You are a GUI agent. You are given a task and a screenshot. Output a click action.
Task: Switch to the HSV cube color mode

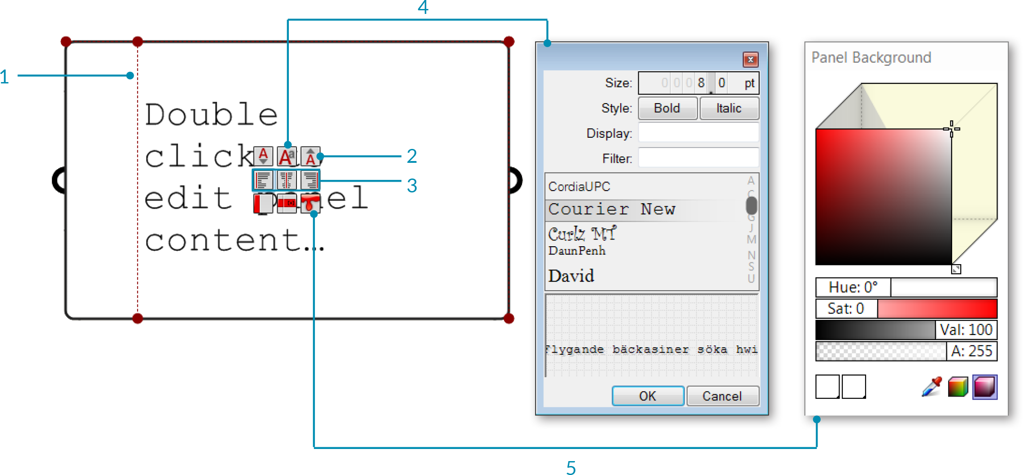click(x=985, y=387)
